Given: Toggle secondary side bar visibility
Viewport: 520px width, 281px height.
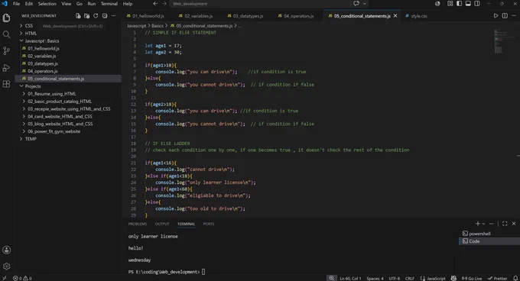Looking at the screenshot, I should 477,4.
